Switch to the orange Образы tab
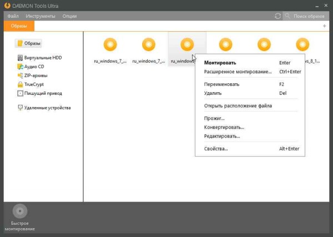The image size is (333, 237). coord(19,26)
